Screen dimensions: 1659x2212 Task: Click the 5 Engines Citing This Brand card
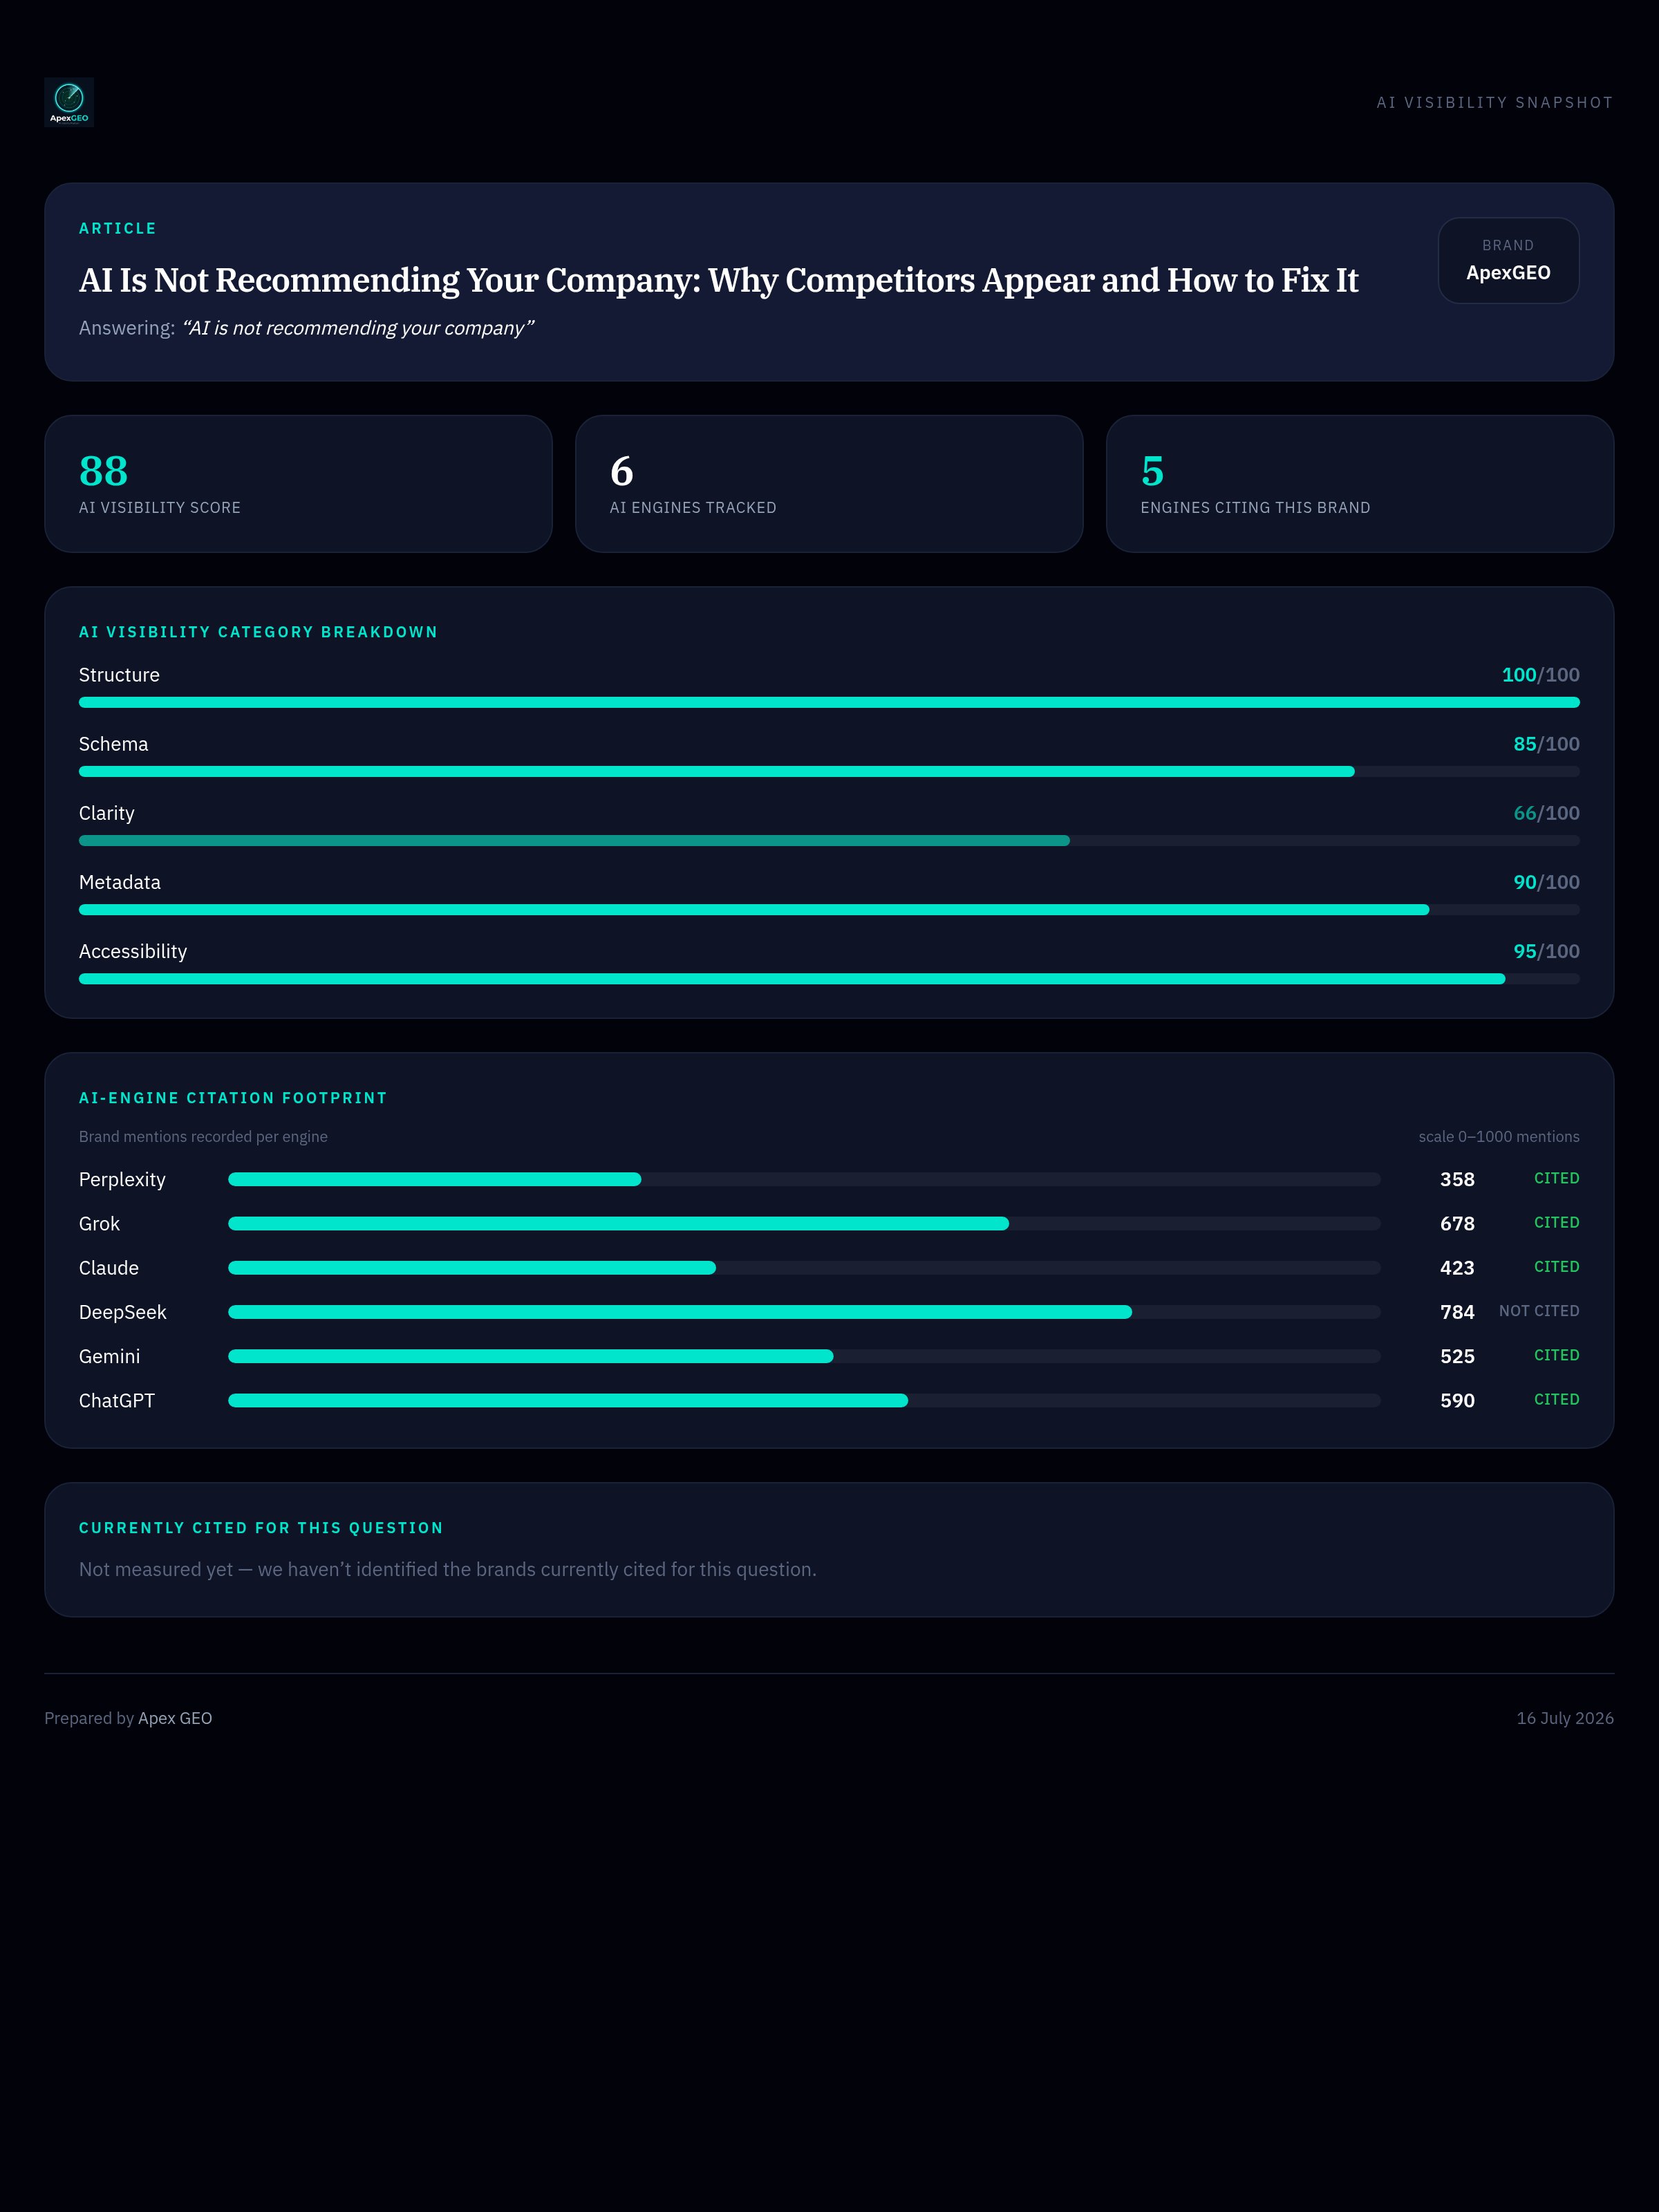pyautogui.click(x=1360, y=484)
